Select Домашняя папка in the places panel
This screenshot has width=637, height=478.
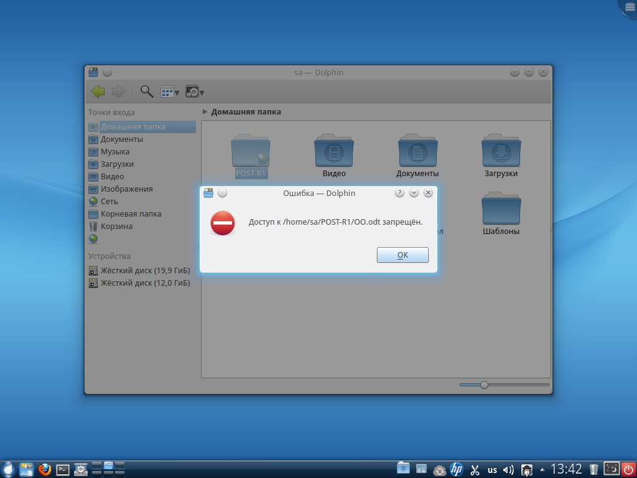[x=142, y=127]
